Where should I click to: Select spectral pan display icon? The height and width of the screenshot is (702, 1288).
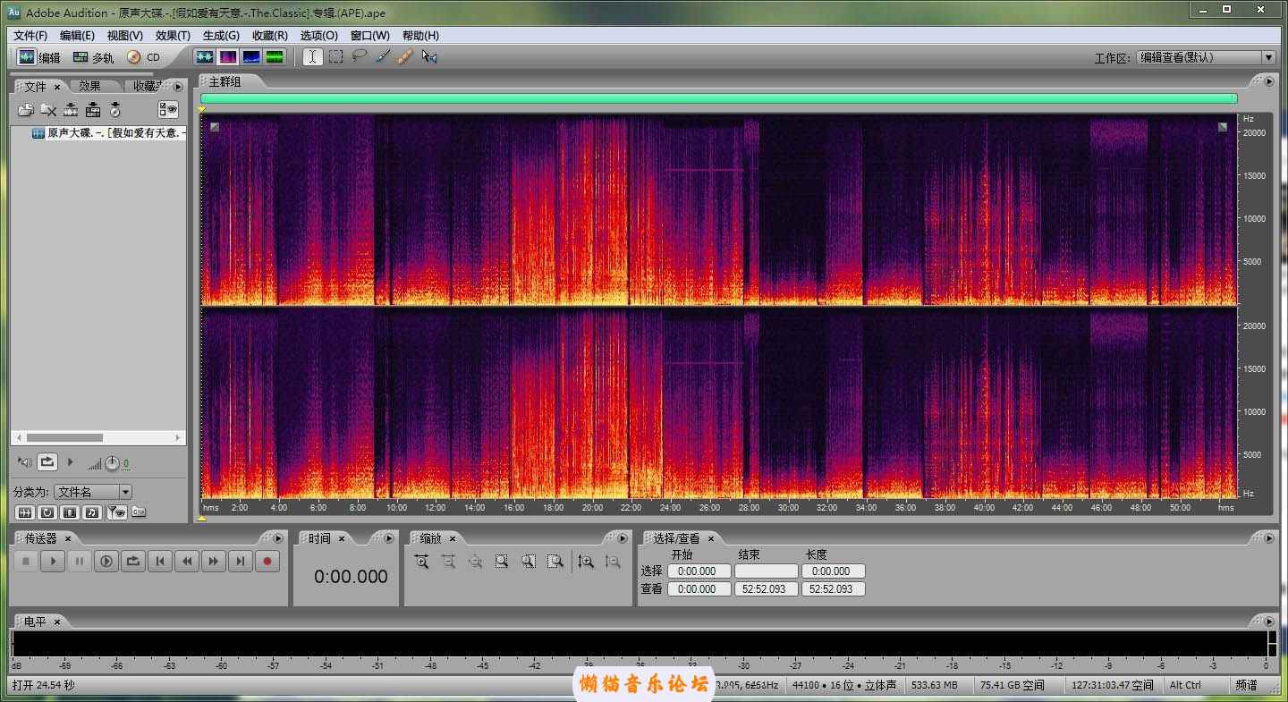(252, 56)
